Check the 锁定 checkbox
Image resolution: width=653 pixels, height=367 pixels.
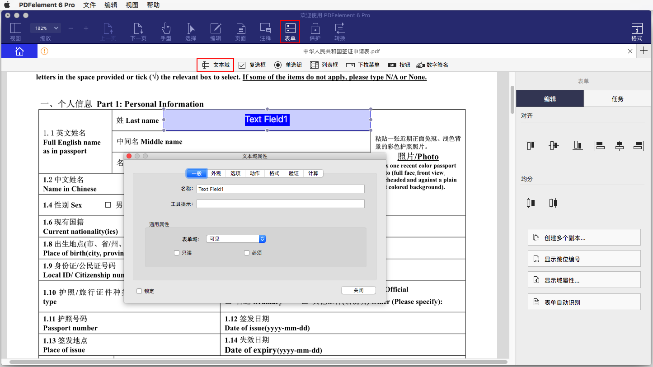click(x=139, y=291)
